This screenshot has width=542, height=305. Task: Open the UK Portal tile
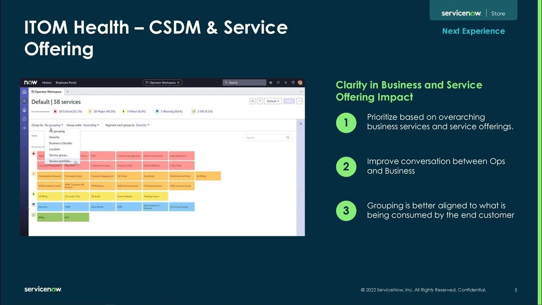pyautogui.click(x=129, y=176)
